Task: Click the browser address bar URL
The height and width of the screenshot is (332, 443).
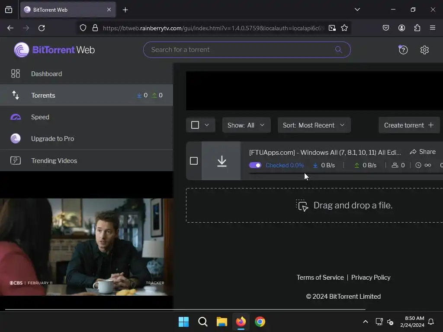Action: point(213,28)
